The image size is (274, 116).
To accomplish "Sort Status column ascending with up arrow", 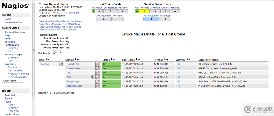I will tap(111, 59).
